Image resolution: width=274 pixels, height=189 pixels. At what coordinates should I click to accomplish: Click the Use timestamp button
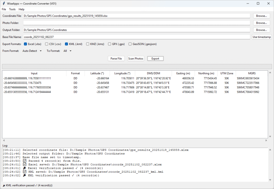[x=261, y=37]
